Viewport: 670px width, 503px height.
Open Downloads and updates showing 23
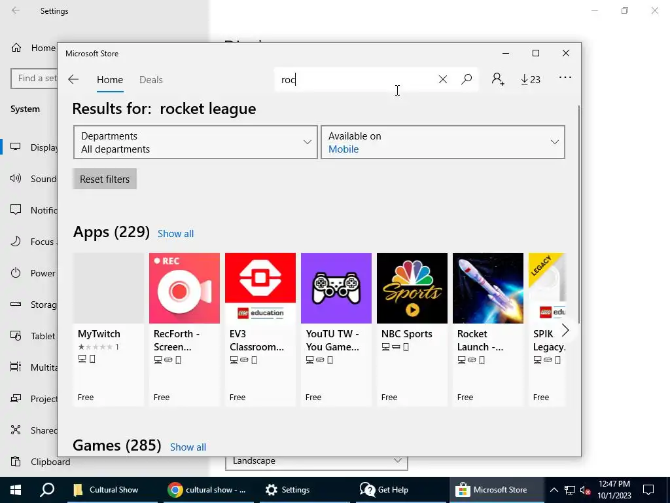coord(530,79)
